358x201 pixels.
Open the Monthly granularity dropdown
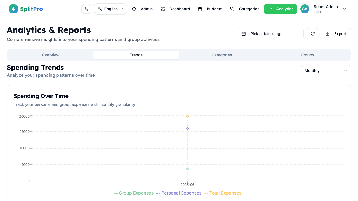pos(326,71)
